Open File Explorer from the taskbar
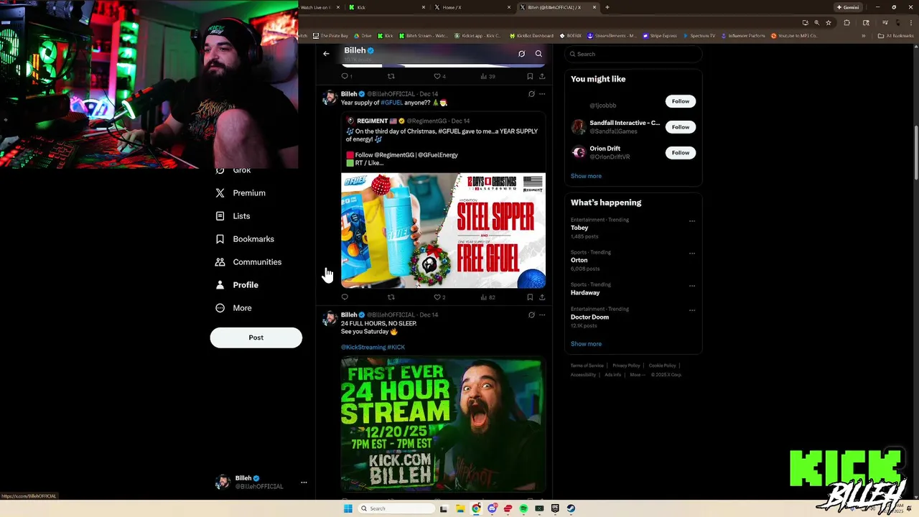Viewport: 919px width, 517px height. 460,508
